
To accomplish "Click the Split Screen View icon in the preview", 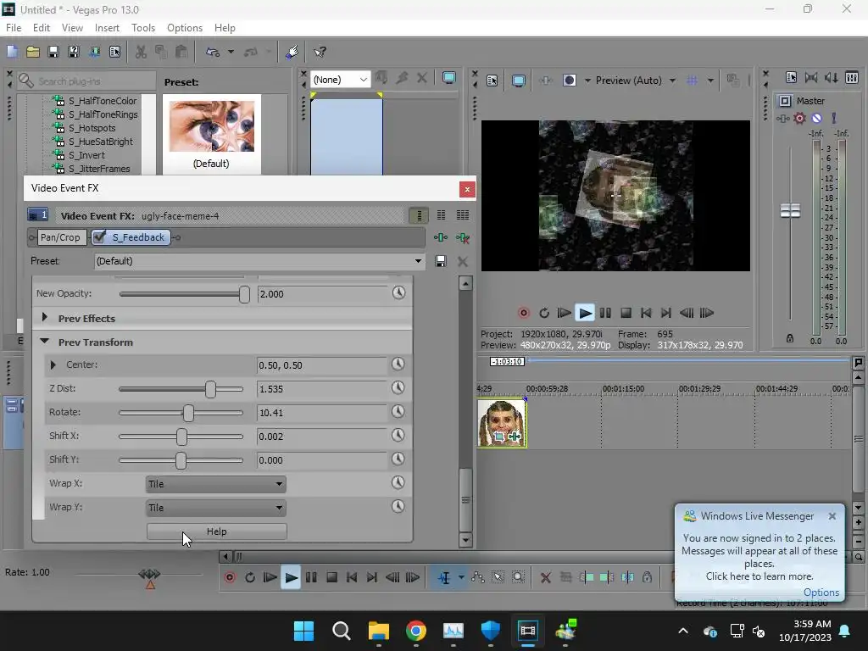I will coord(569,81).
